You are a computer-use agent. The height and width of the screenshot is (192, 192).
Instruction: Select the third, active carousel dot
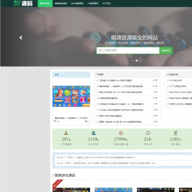click(137, 61)
